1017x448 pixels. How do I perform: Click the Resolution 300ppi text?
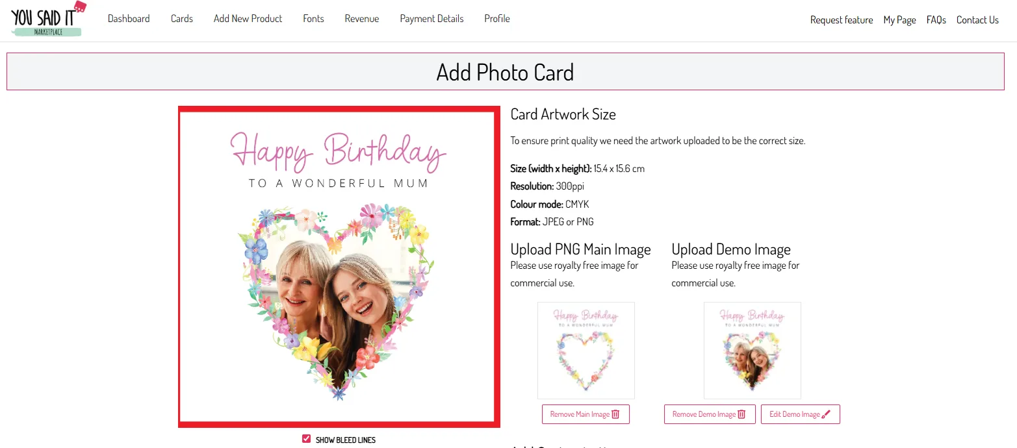[547, 186]
